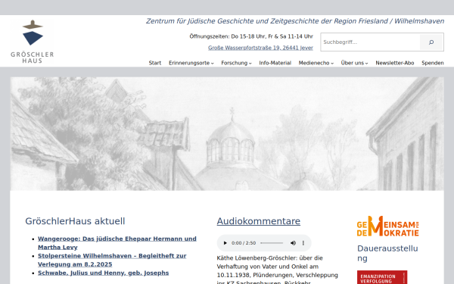Click the Dauerausstellung heading
This screenshot has width=454, height=284.
pos(387,253)
